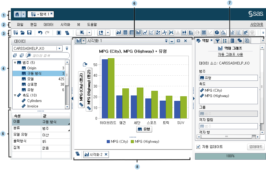Open folder icon in the toolbar
Image resolution: width=266 pixels, height=170 pixels.
(x=23, y=33)
